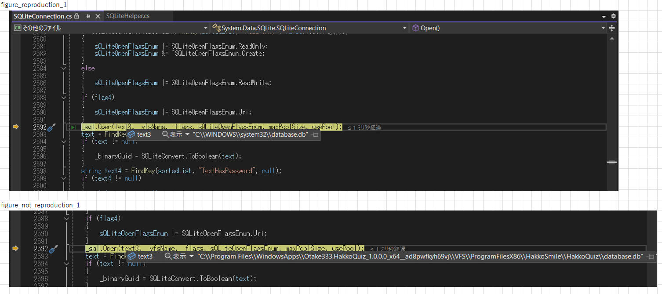The width and height of the screenshot is (662, 294).
Task: Collapse the if (text != null) block in top editor
Action: (64, 142)
